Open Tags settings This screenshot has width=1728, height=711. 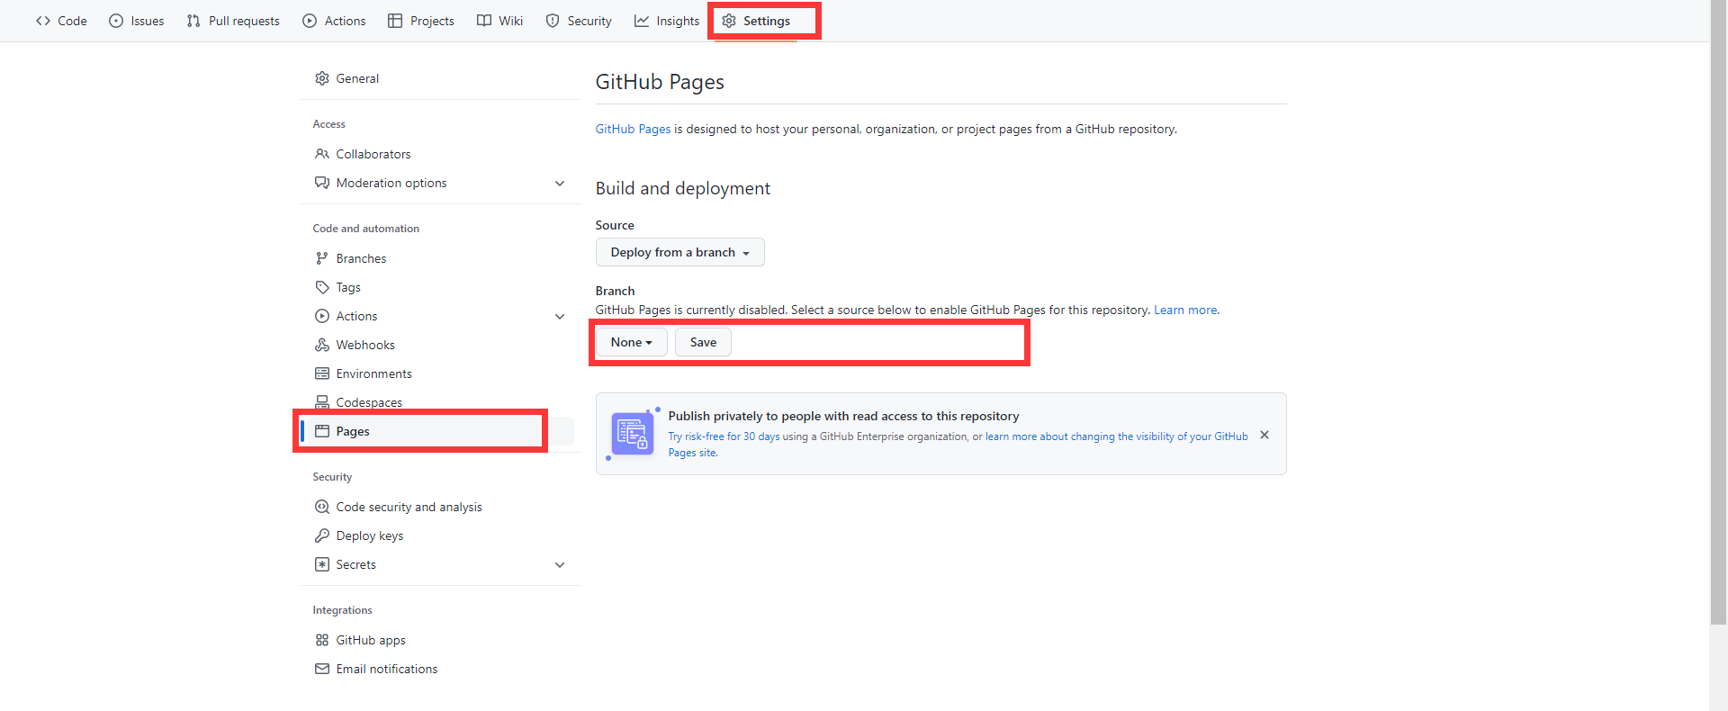click(440, 287)
